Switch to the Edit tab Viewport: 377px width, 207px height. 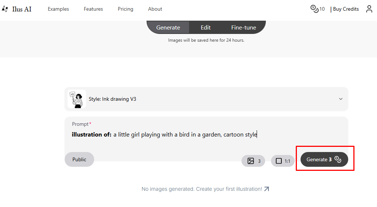pyautogui.click(x=206, y=27)
